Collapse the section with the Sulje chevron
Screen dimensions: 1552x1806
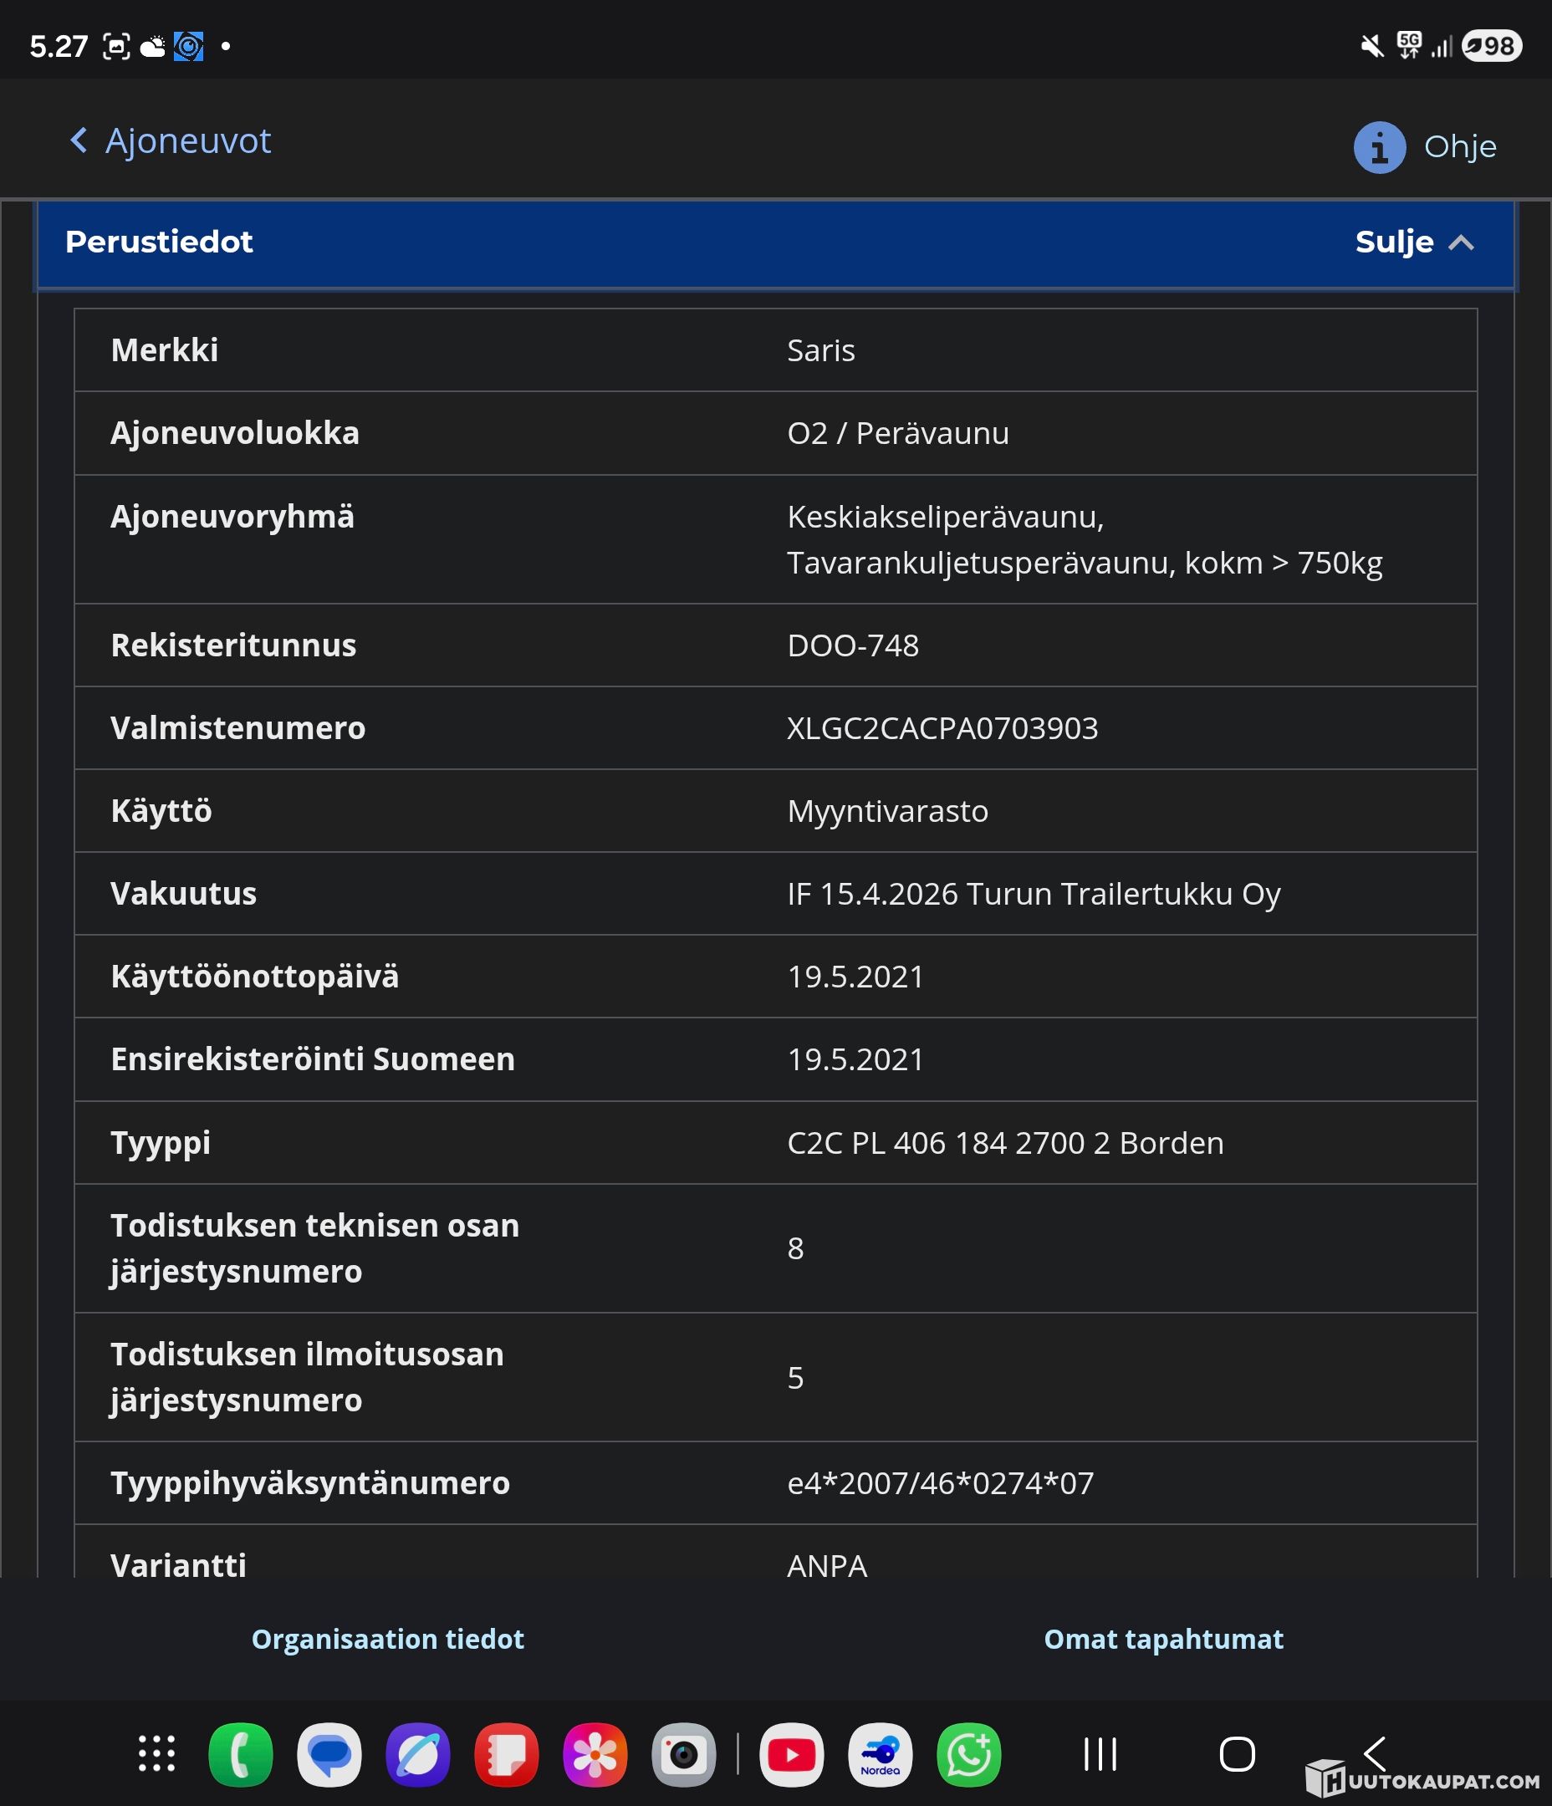coord(1462,242)
